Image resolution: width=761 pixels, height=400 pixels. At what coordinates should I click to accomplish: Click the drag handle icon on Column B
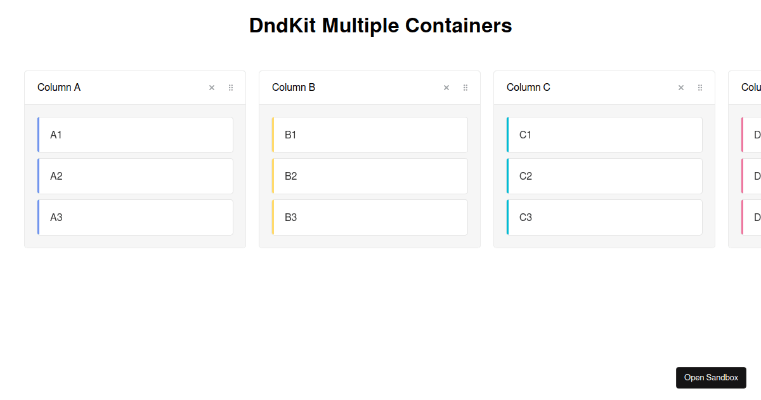[465, 87]
